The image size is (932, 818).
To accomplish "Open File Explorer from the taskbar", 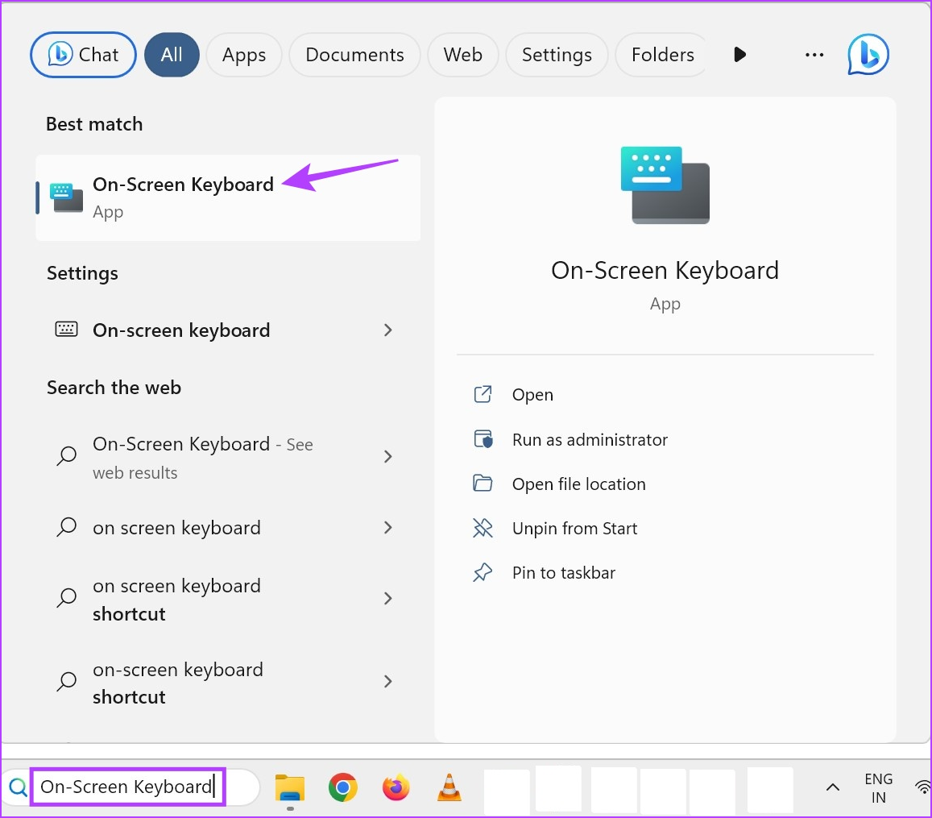I will coord(289,788).
